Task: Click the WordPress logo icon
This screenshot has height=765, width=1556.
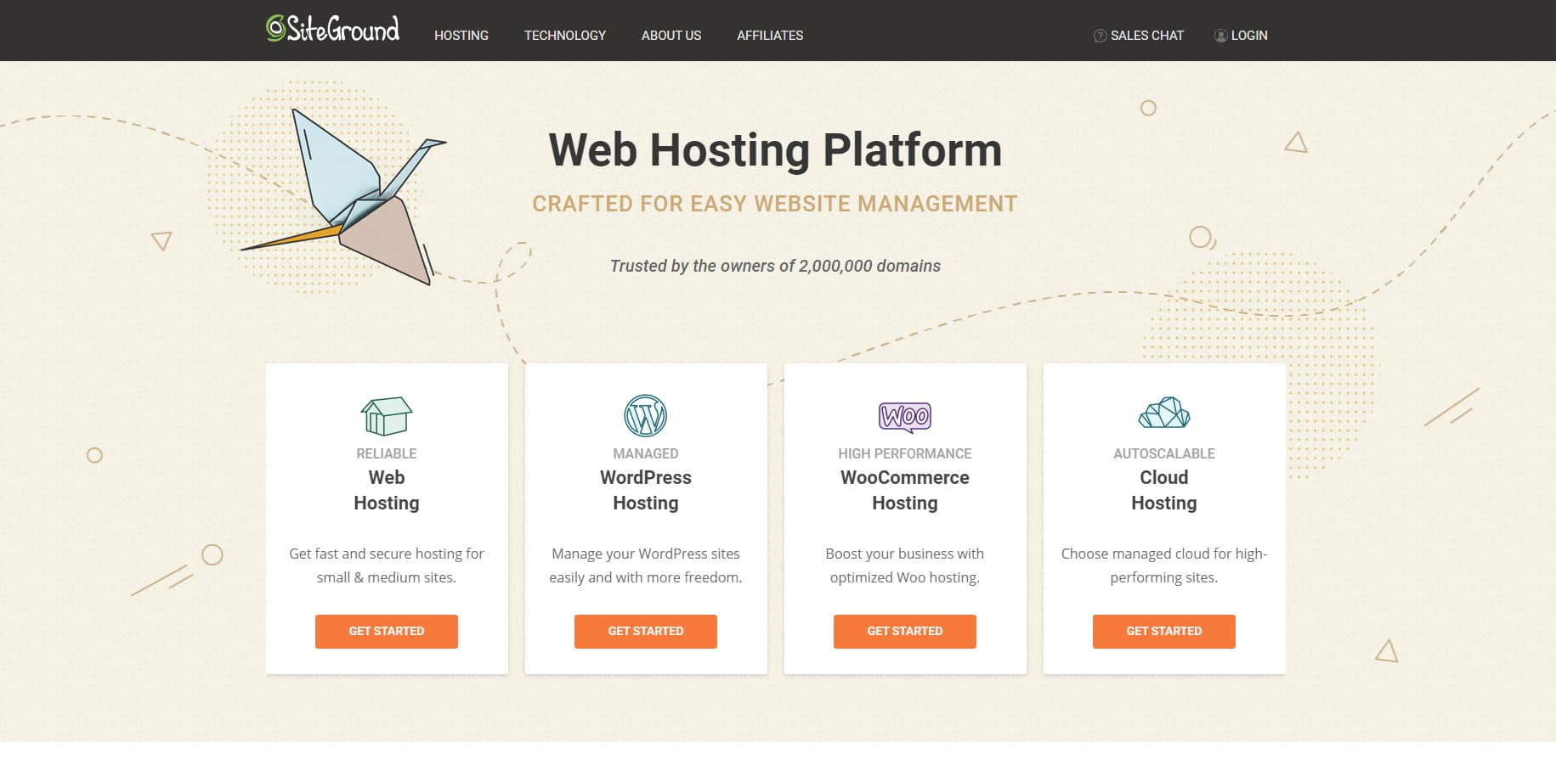Action: pos(646,416)
